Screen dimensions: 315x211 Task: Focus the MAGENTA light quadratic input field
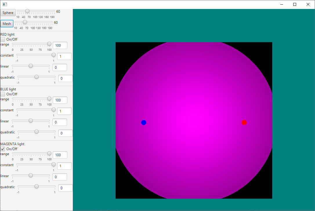65,188
